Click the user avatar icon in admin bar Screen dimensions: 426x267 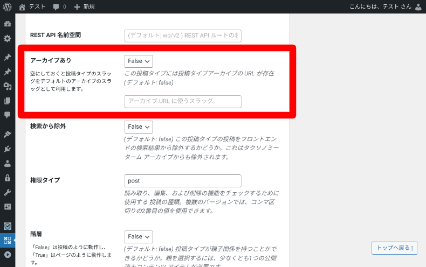pos(418,7)
